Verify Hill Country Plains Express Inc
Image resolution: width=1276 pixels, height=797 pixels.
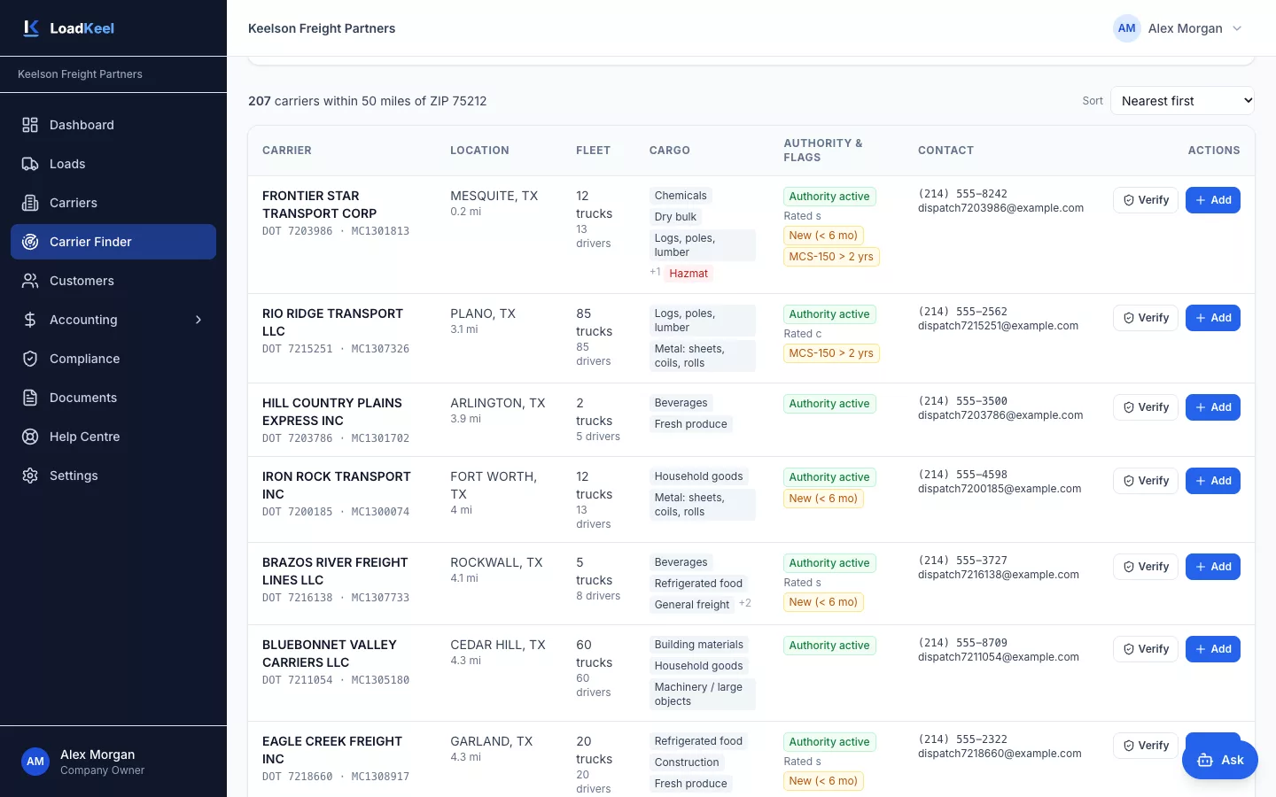(1146, 407)
